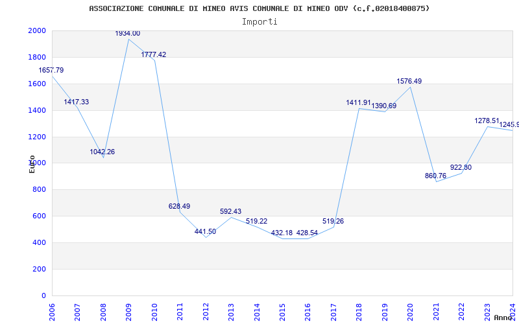Click the 592.43 data label

click(230, 212)
